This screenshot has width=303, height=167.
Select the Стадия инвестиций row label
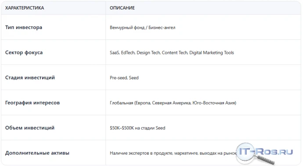pyautogui.click(x=30, y=78)
